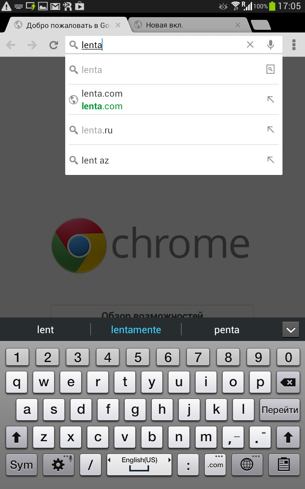Screen dimensions: 305x489
Task: Toggle left Shift key on keyboard
Action: pos(16,437)
